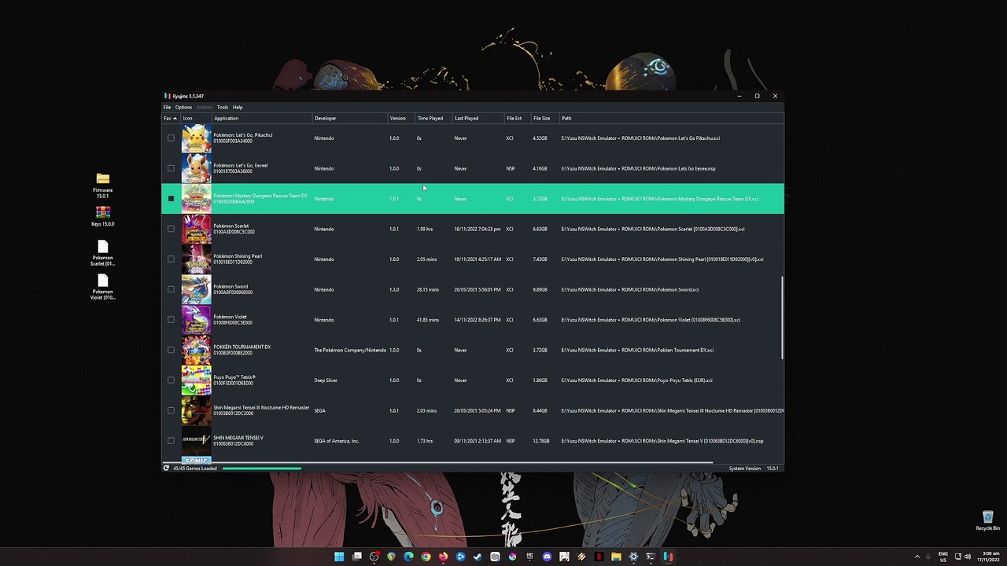Launch Microsoft Edge from the taskbar
The width and height of the screenshot is (1007, 566).
tap(408, 557)
